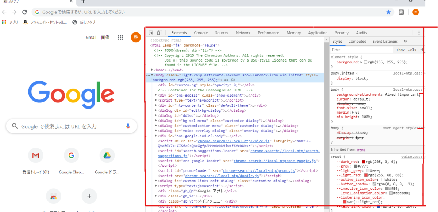Open the element.style background color swatch
The image size is (438, 212).
pos(366,62)
